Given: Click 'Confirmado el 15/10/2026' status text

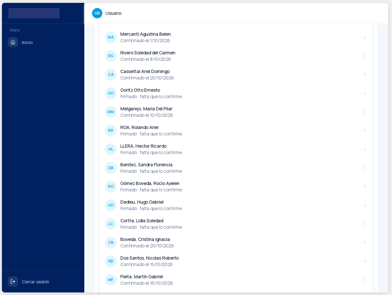Looking at the screenshot, I should point(146,264).
